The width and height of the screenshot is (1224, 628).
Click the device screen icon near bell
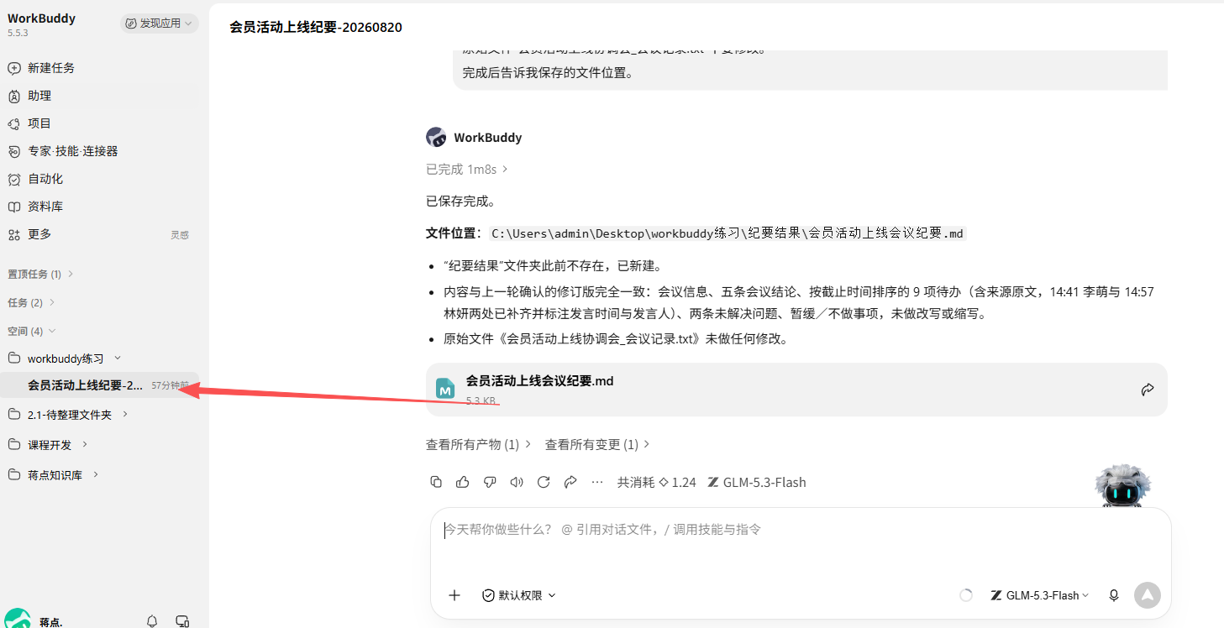click(182, 621)
